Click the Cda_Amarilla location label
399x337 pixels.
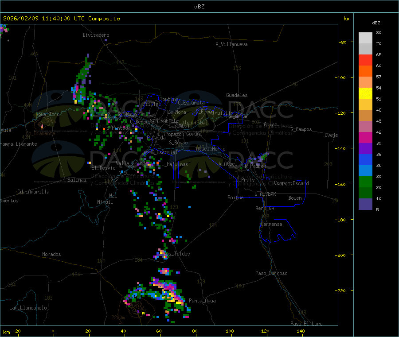[x=33, y=192]
